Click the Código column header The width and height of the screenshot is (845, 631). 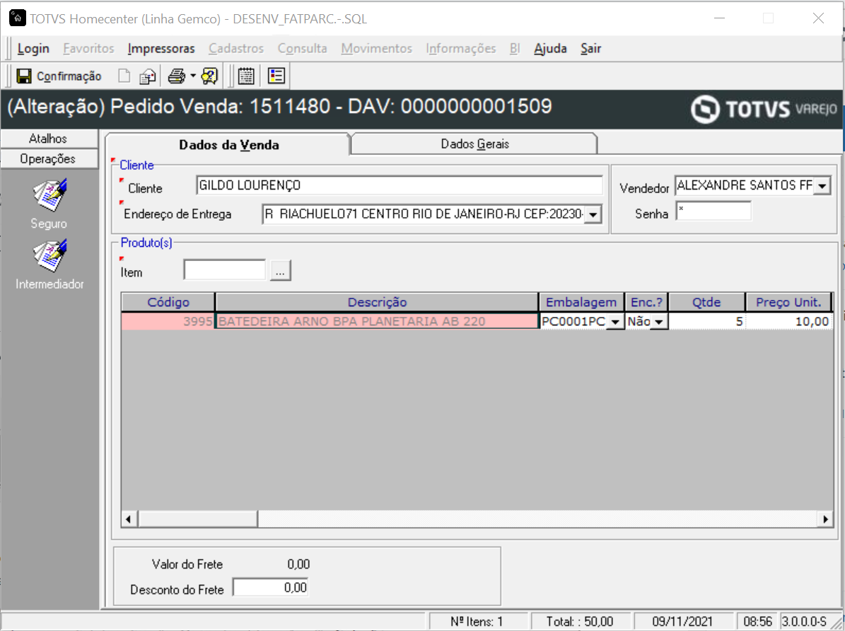click(x=168, y=302)
